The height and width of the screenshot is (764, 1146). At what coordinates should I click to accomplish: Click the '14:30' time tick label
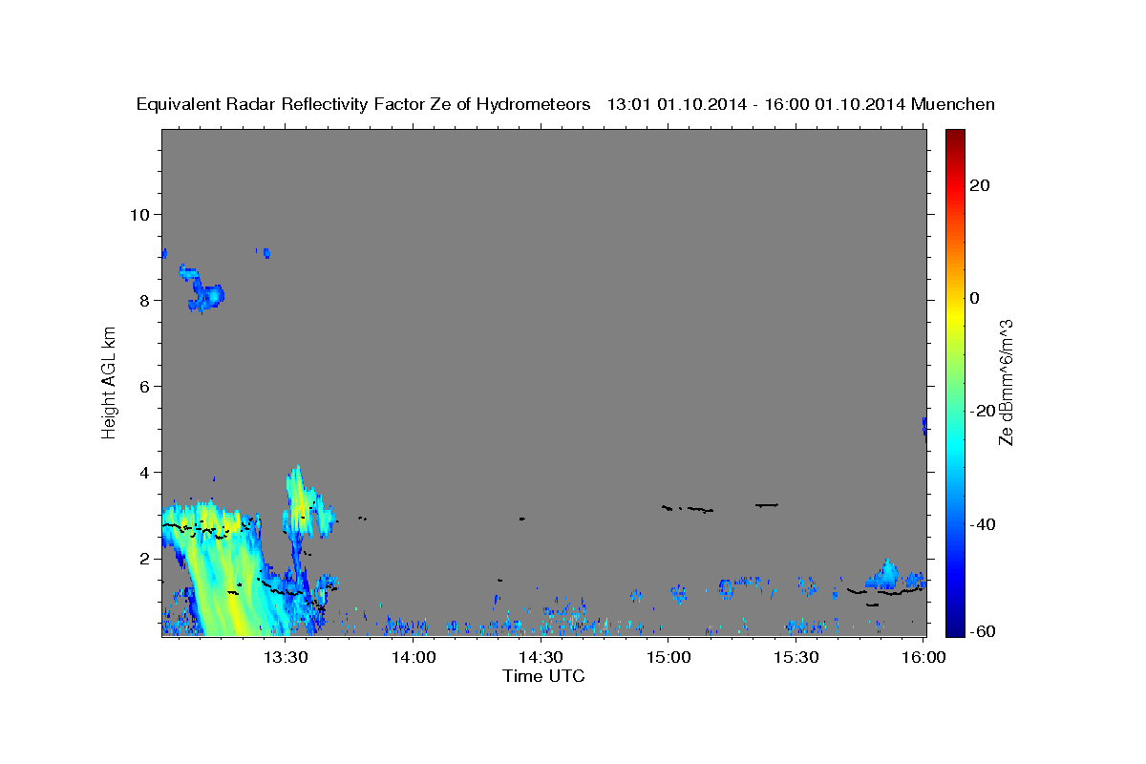point(541,657)
